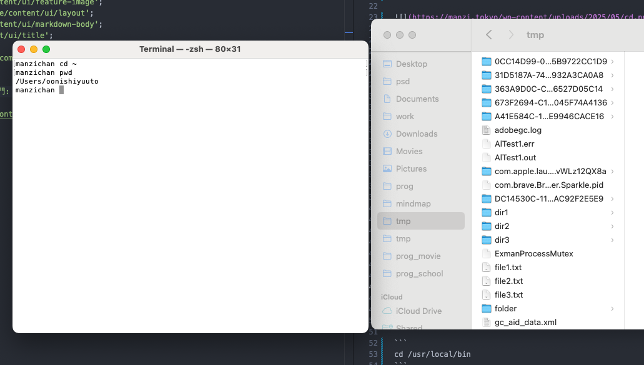Expand the com.apple.lau folder chevron
Screen dimensions: 644x365
click(612, 172)
